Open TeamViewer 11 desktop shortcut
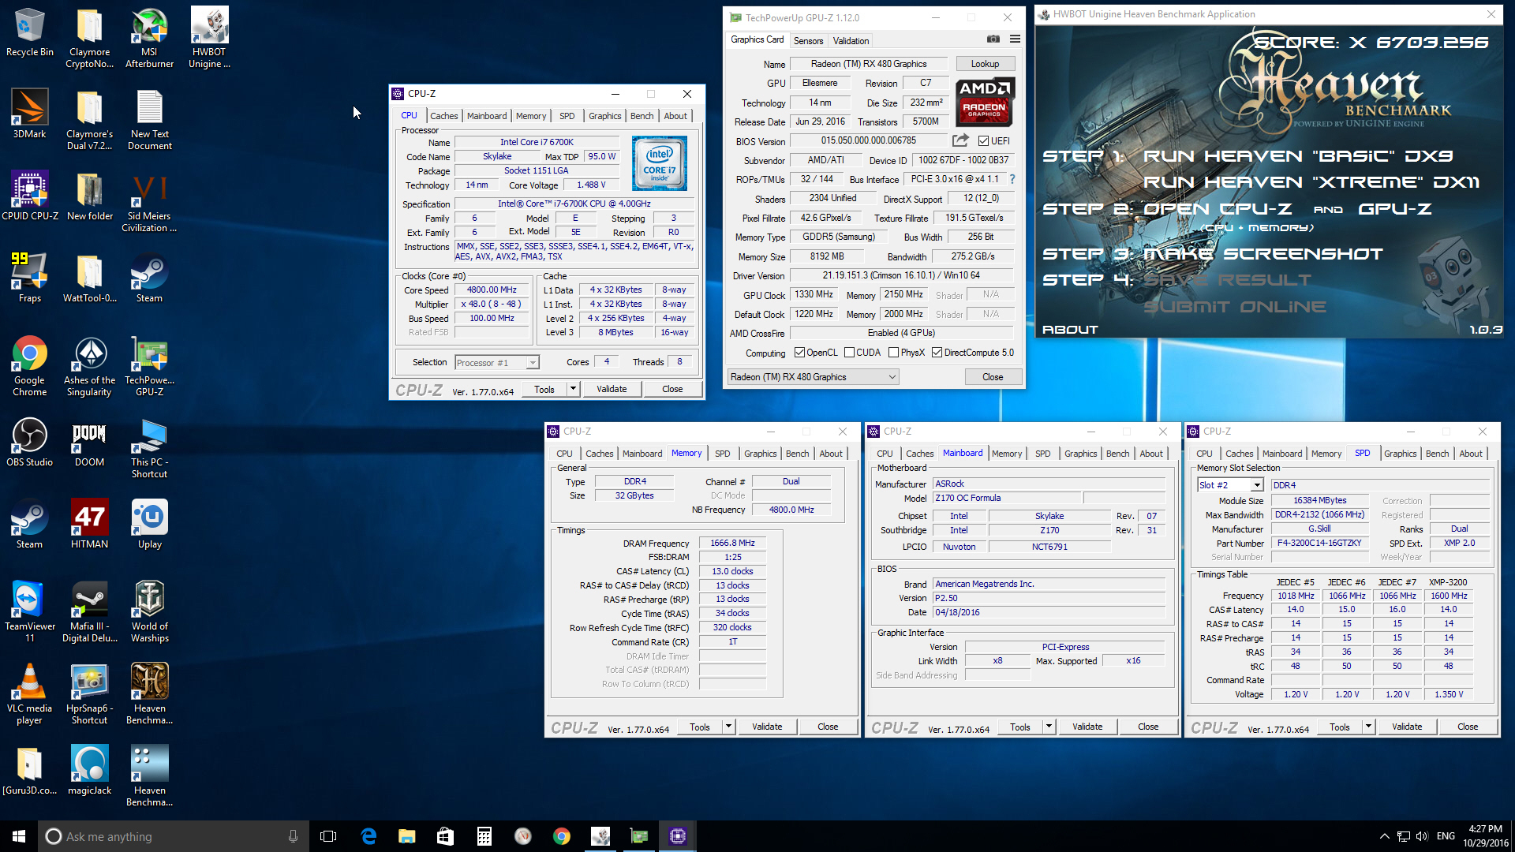The image size is (1515, 852). click(x=29, y=612)
